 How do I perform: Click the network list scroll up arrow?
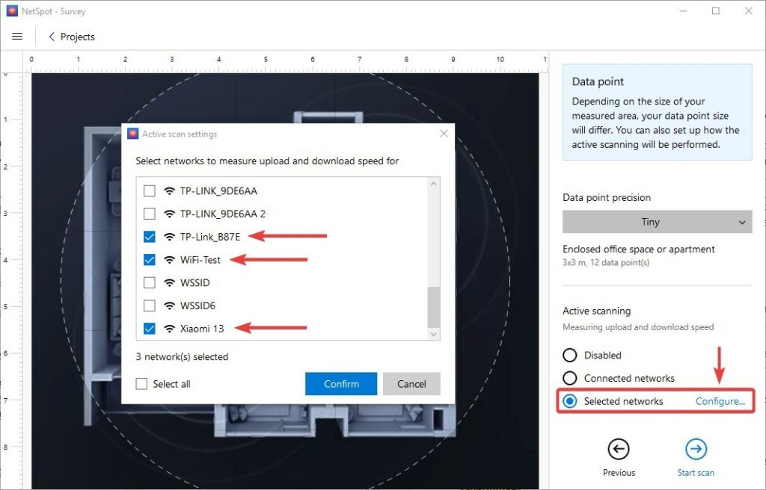[x=433, y=184]
